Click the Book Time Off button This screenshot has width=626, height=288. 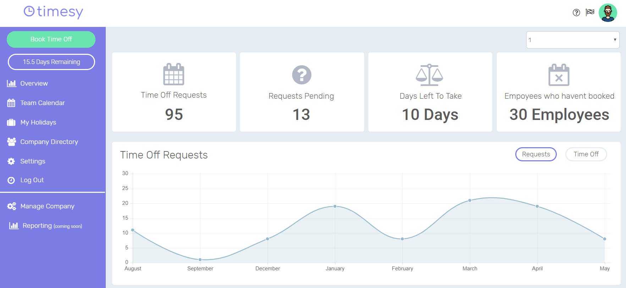coord(51,39)
